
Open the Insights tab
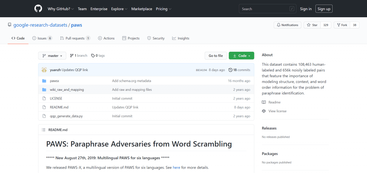click(x=181, y=38)
